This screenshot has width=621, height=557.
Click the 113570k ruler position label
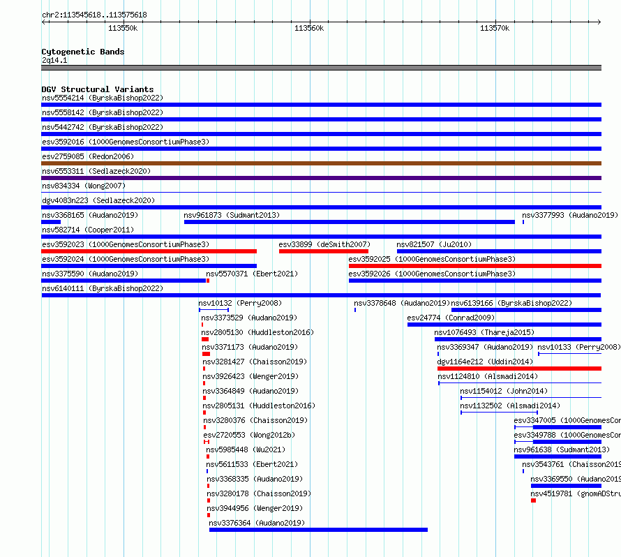coord(495,28)
